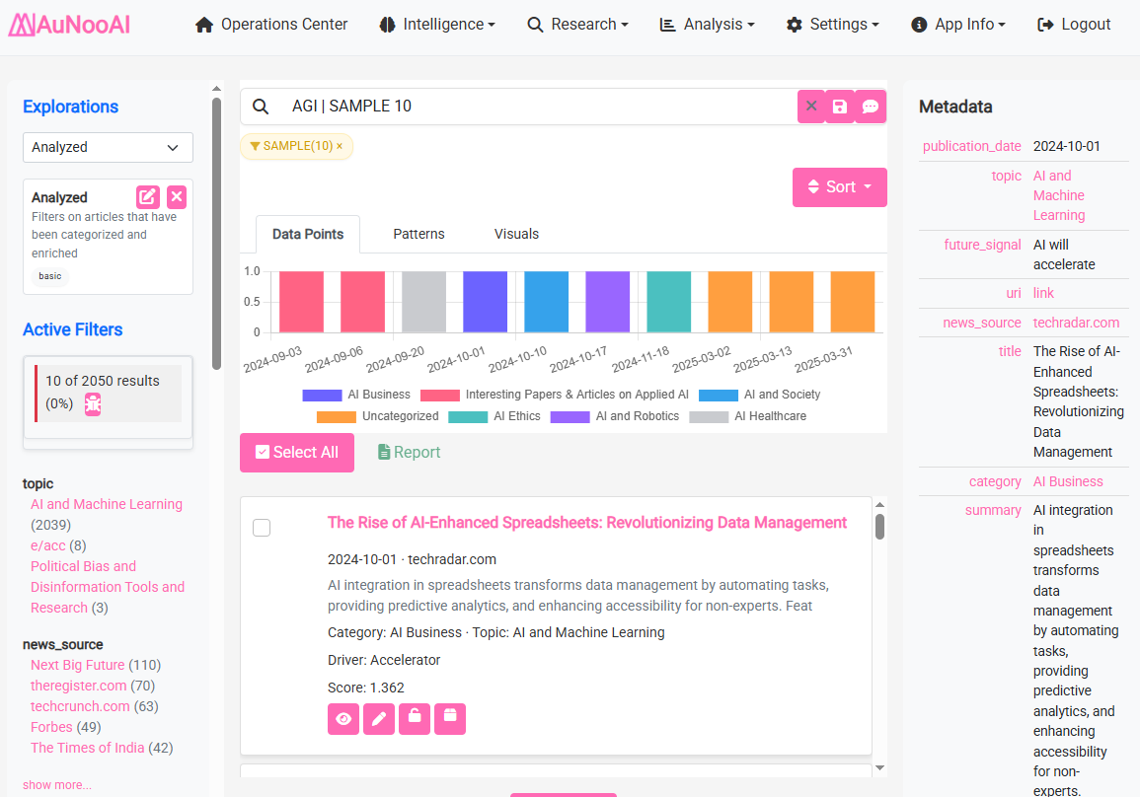Switch to the Patterns tab
Viewport: 1140px width, 797px height.
coord(418,234)
